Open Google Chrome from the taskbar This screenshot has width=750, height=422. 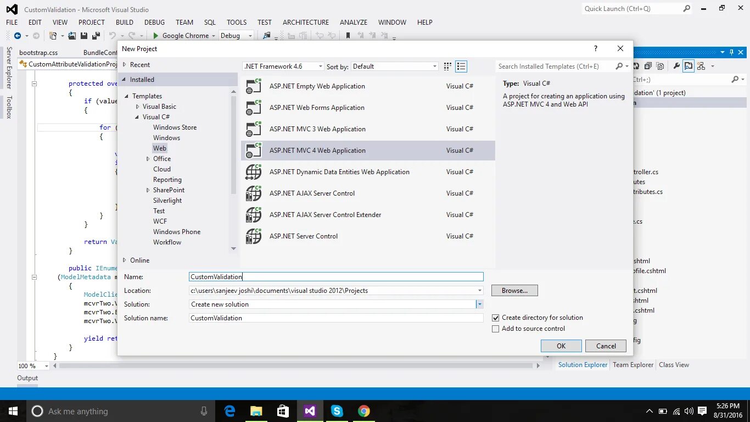coord(363,411)
